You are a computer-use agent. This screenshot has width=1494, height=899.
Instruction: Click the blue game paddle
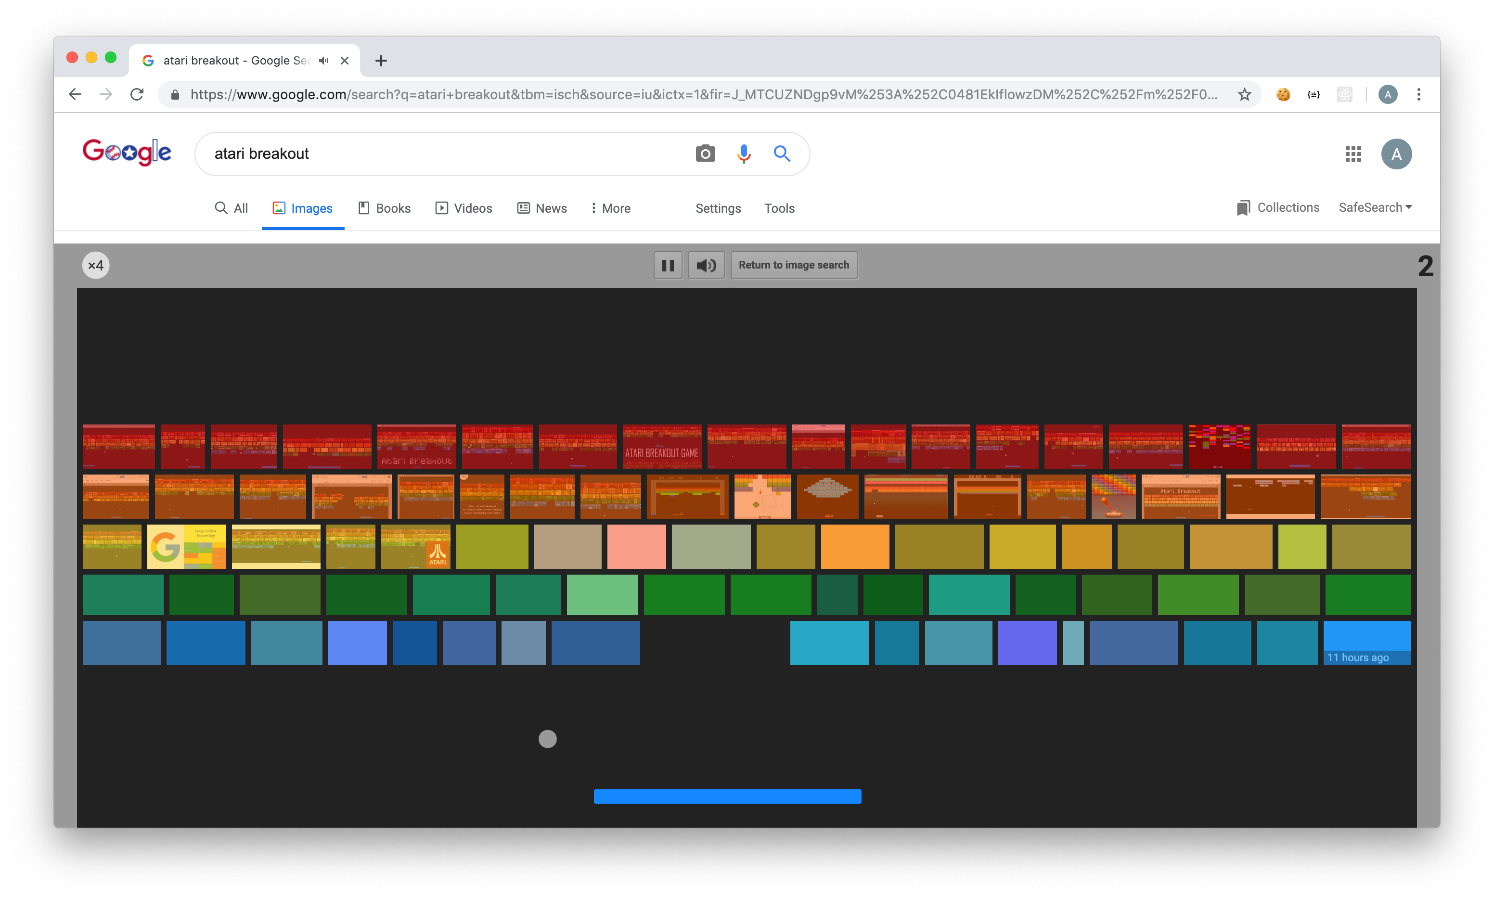[727, 796]
